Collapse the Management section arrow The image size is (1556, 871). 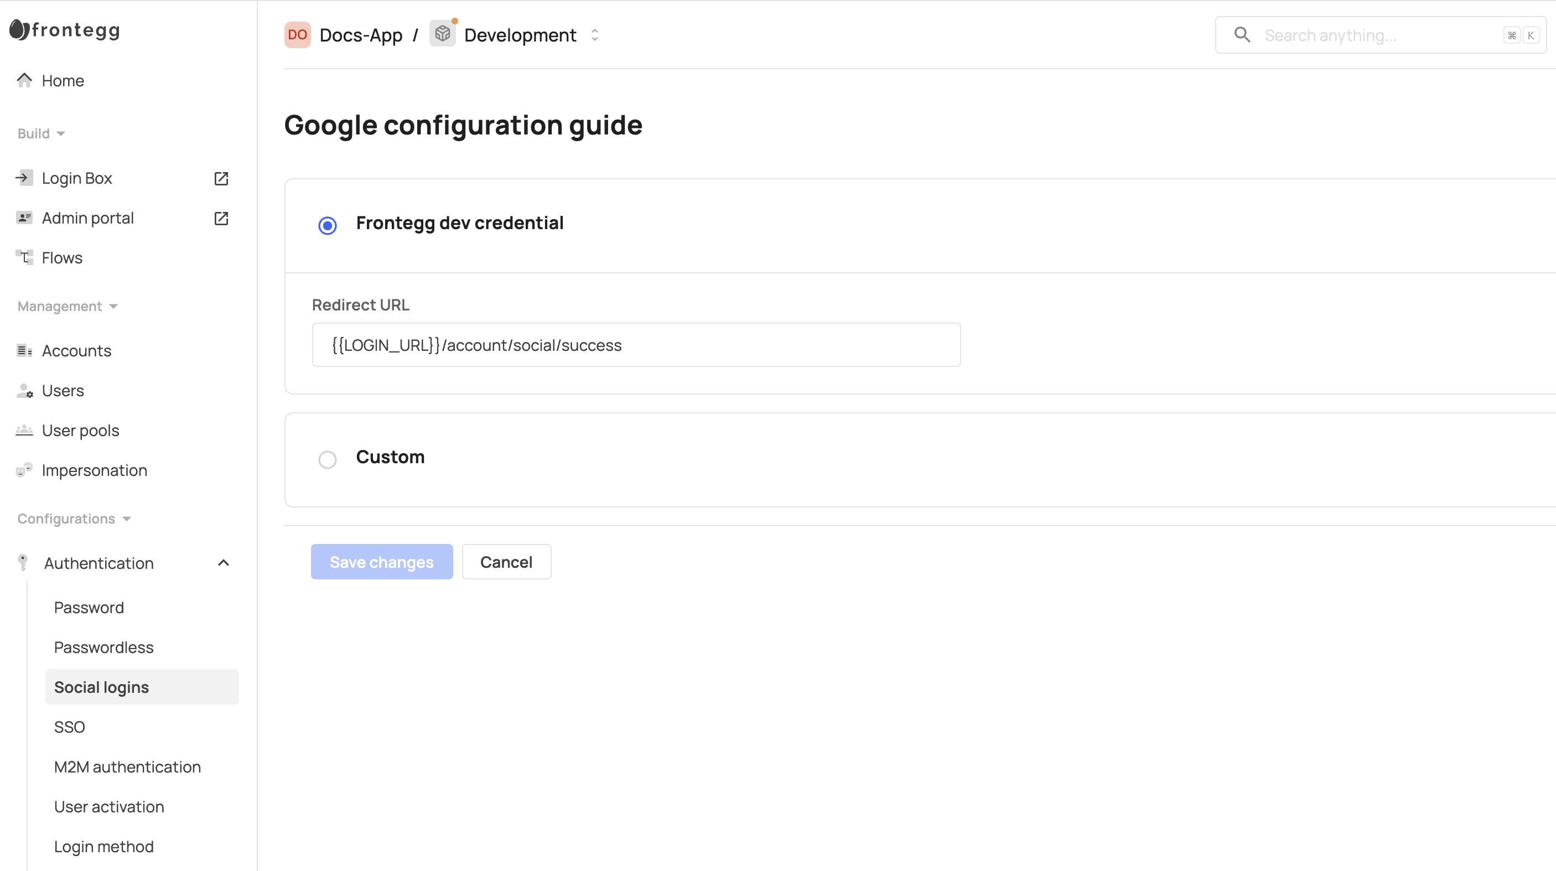(x=113, y=306)
